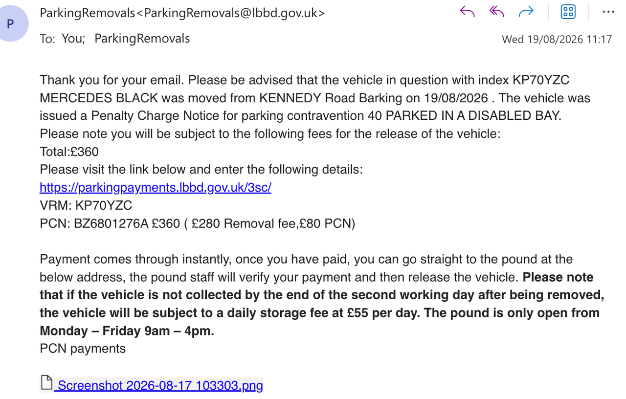The height and width of the screenshot is (399, 626).
Task: Select the recipient "You" in To line
Action: pos(73,39)
